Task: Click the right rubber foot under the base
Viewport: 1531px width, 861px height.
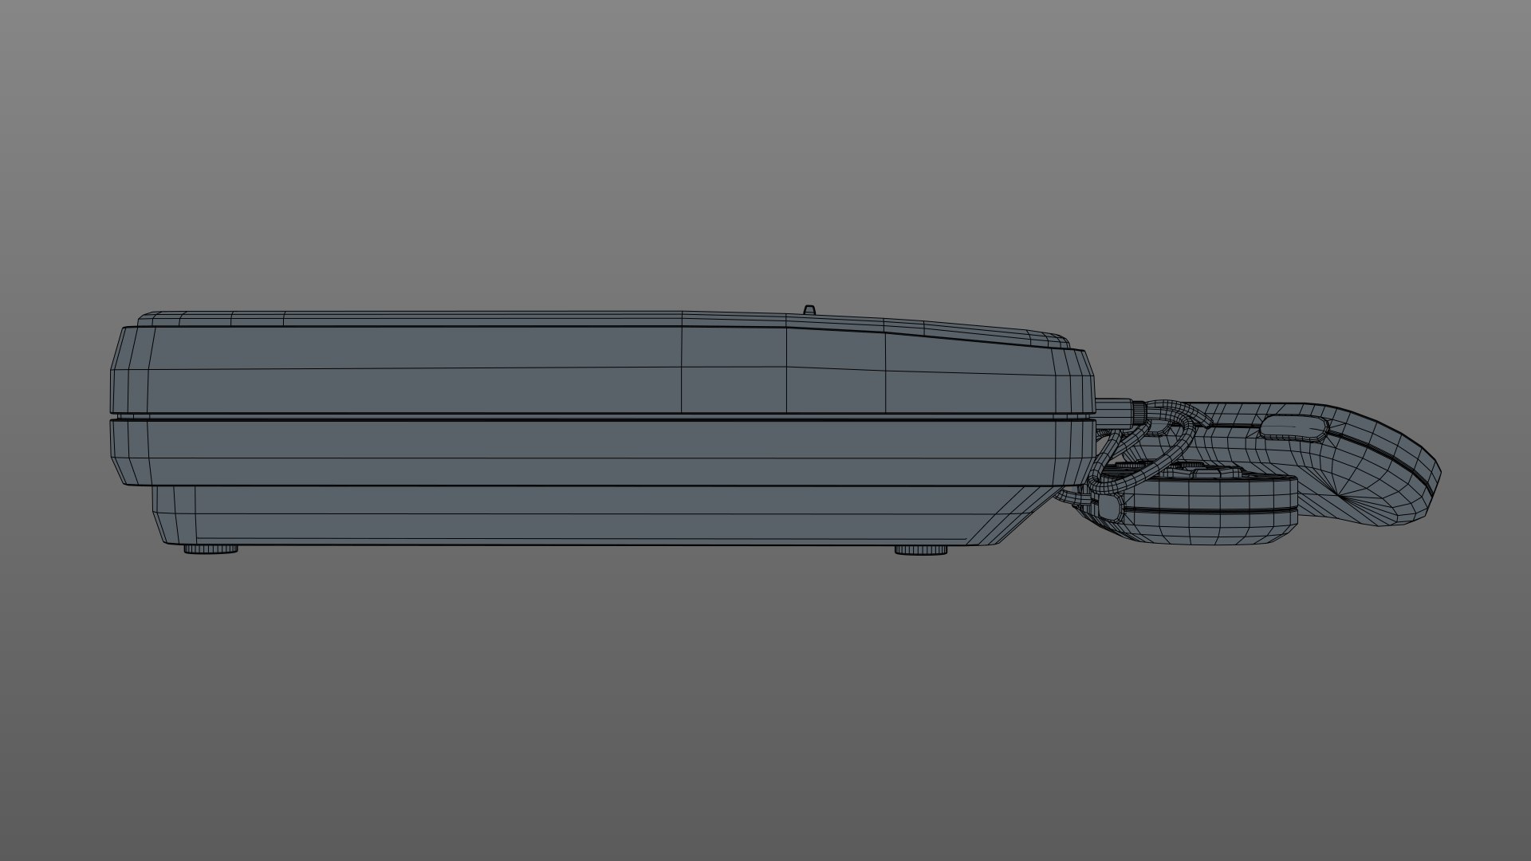Action: tap(921, 550)
